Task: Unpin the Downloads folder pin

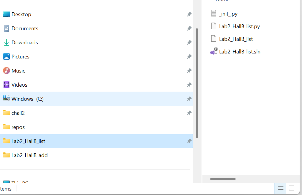Action: point(189,42)
